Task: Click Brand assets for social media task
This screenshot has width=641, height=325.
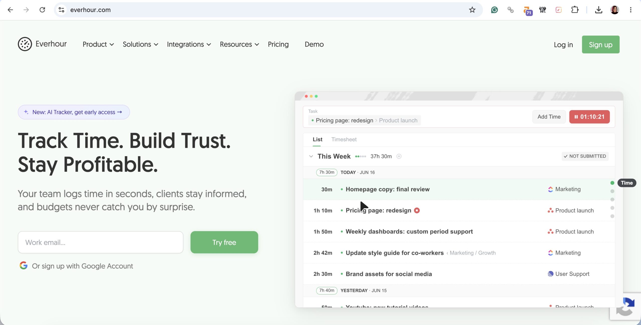Action: pos(389,274)
